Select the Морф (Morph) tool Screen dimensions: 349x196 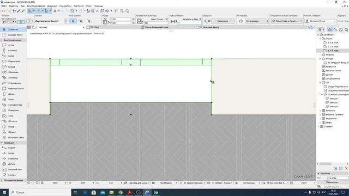click(13, 127)
